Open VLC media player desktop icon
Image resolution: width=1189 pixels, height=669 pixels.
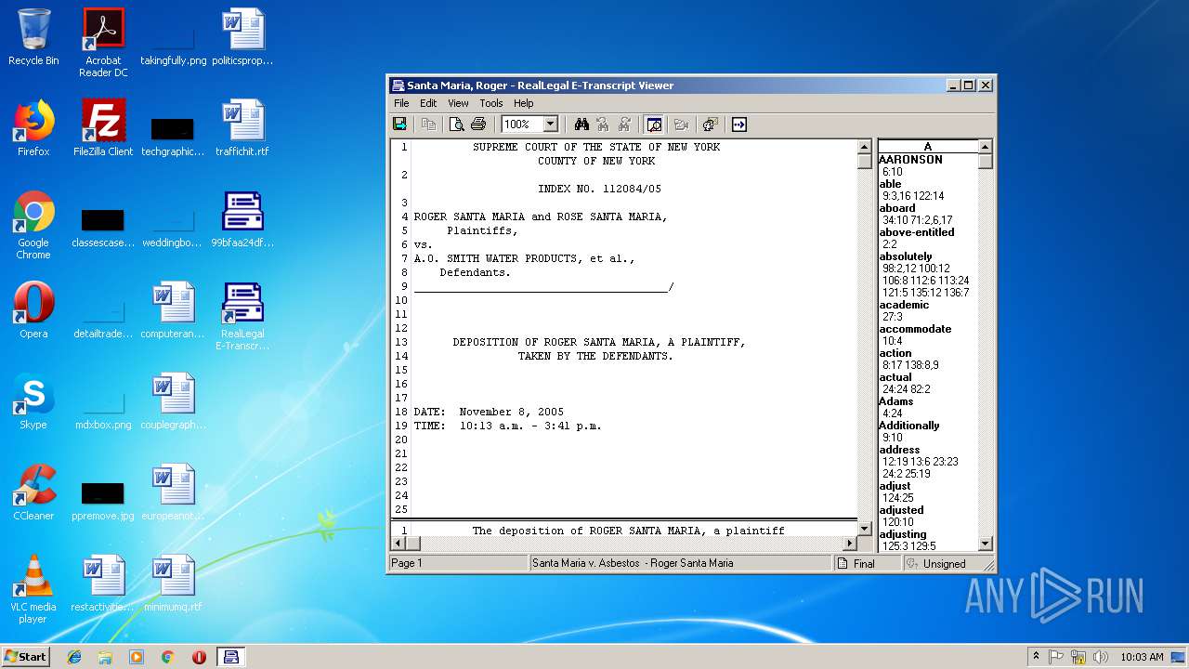[33, 589]
